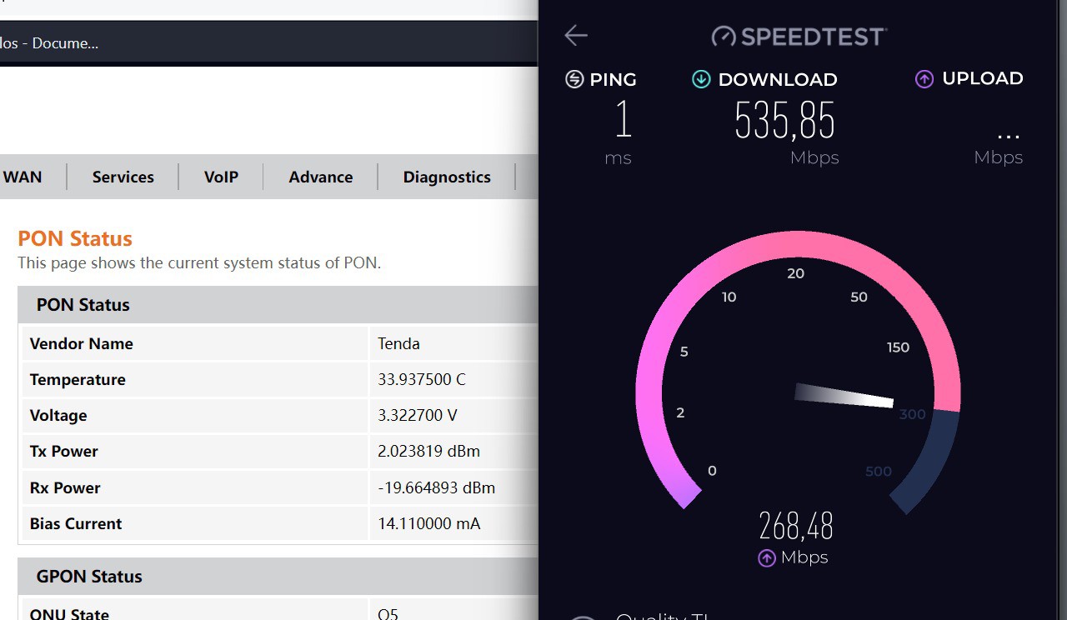Viewport: 1067px width, 620px height.
Task: Click the speed gauge needle
Action: tap(844, 396)
